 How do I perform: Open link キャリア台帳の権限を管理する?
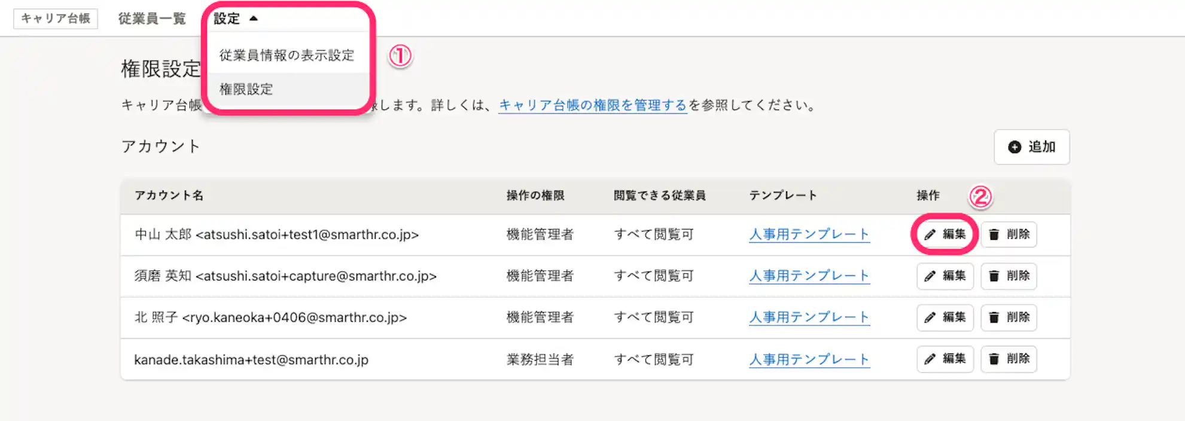pyautogui.click(x=593, y=105)
